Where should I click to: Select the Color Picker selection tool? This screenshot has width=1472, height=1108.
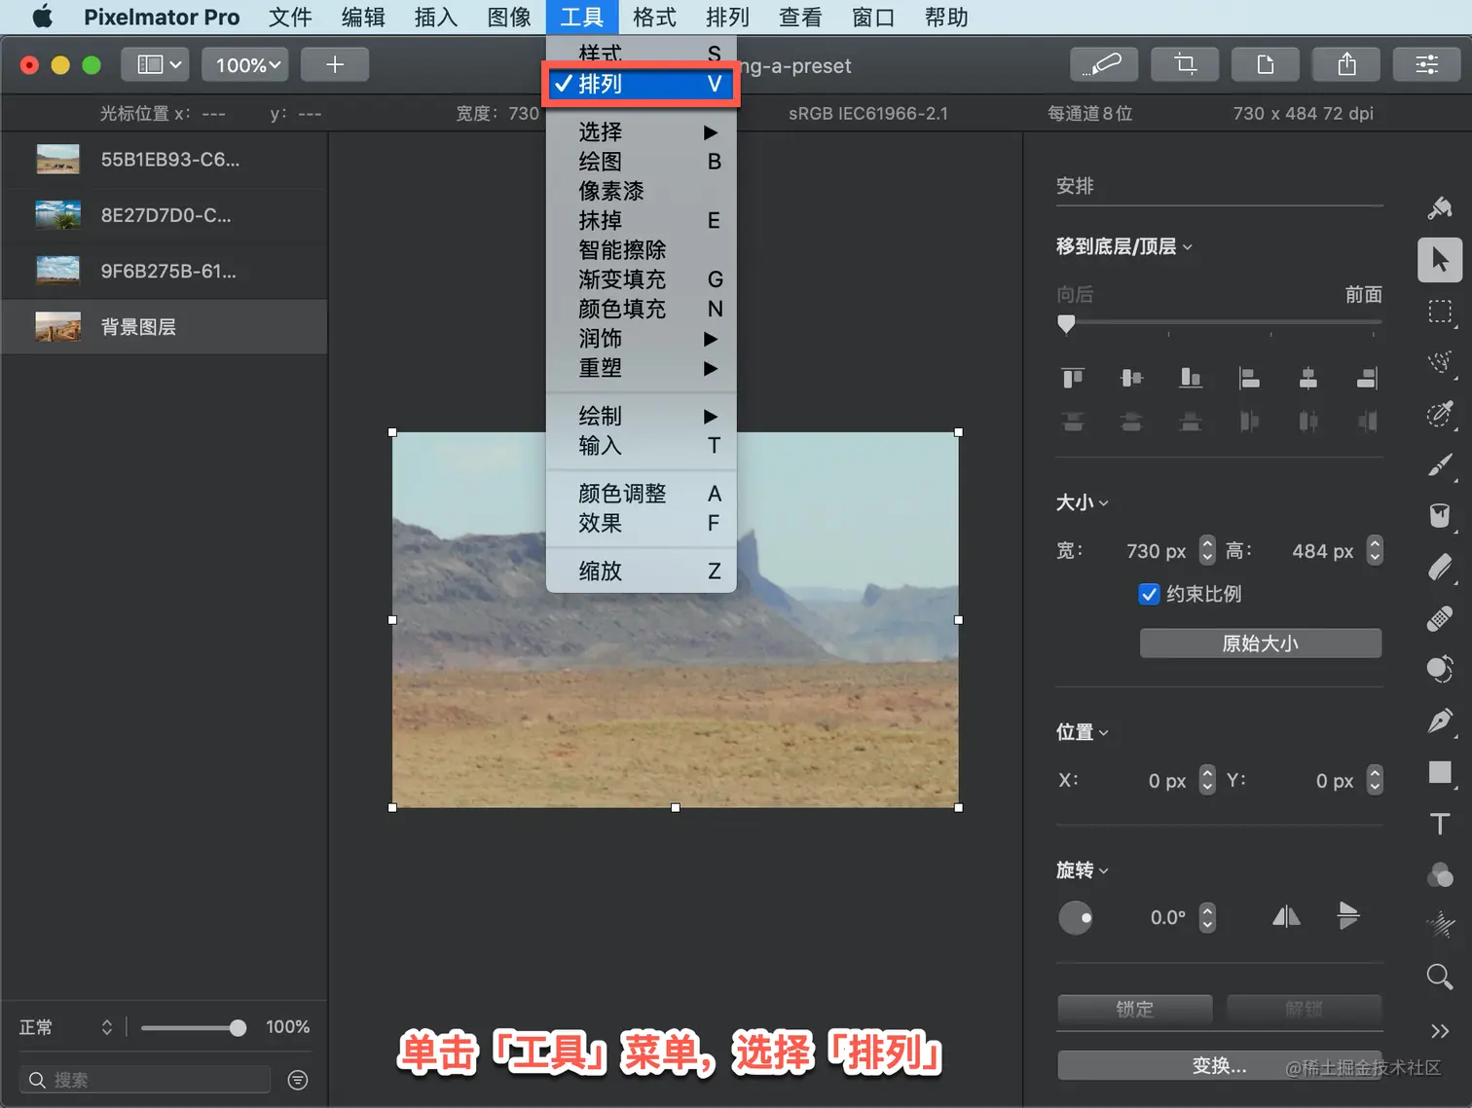1440,414
